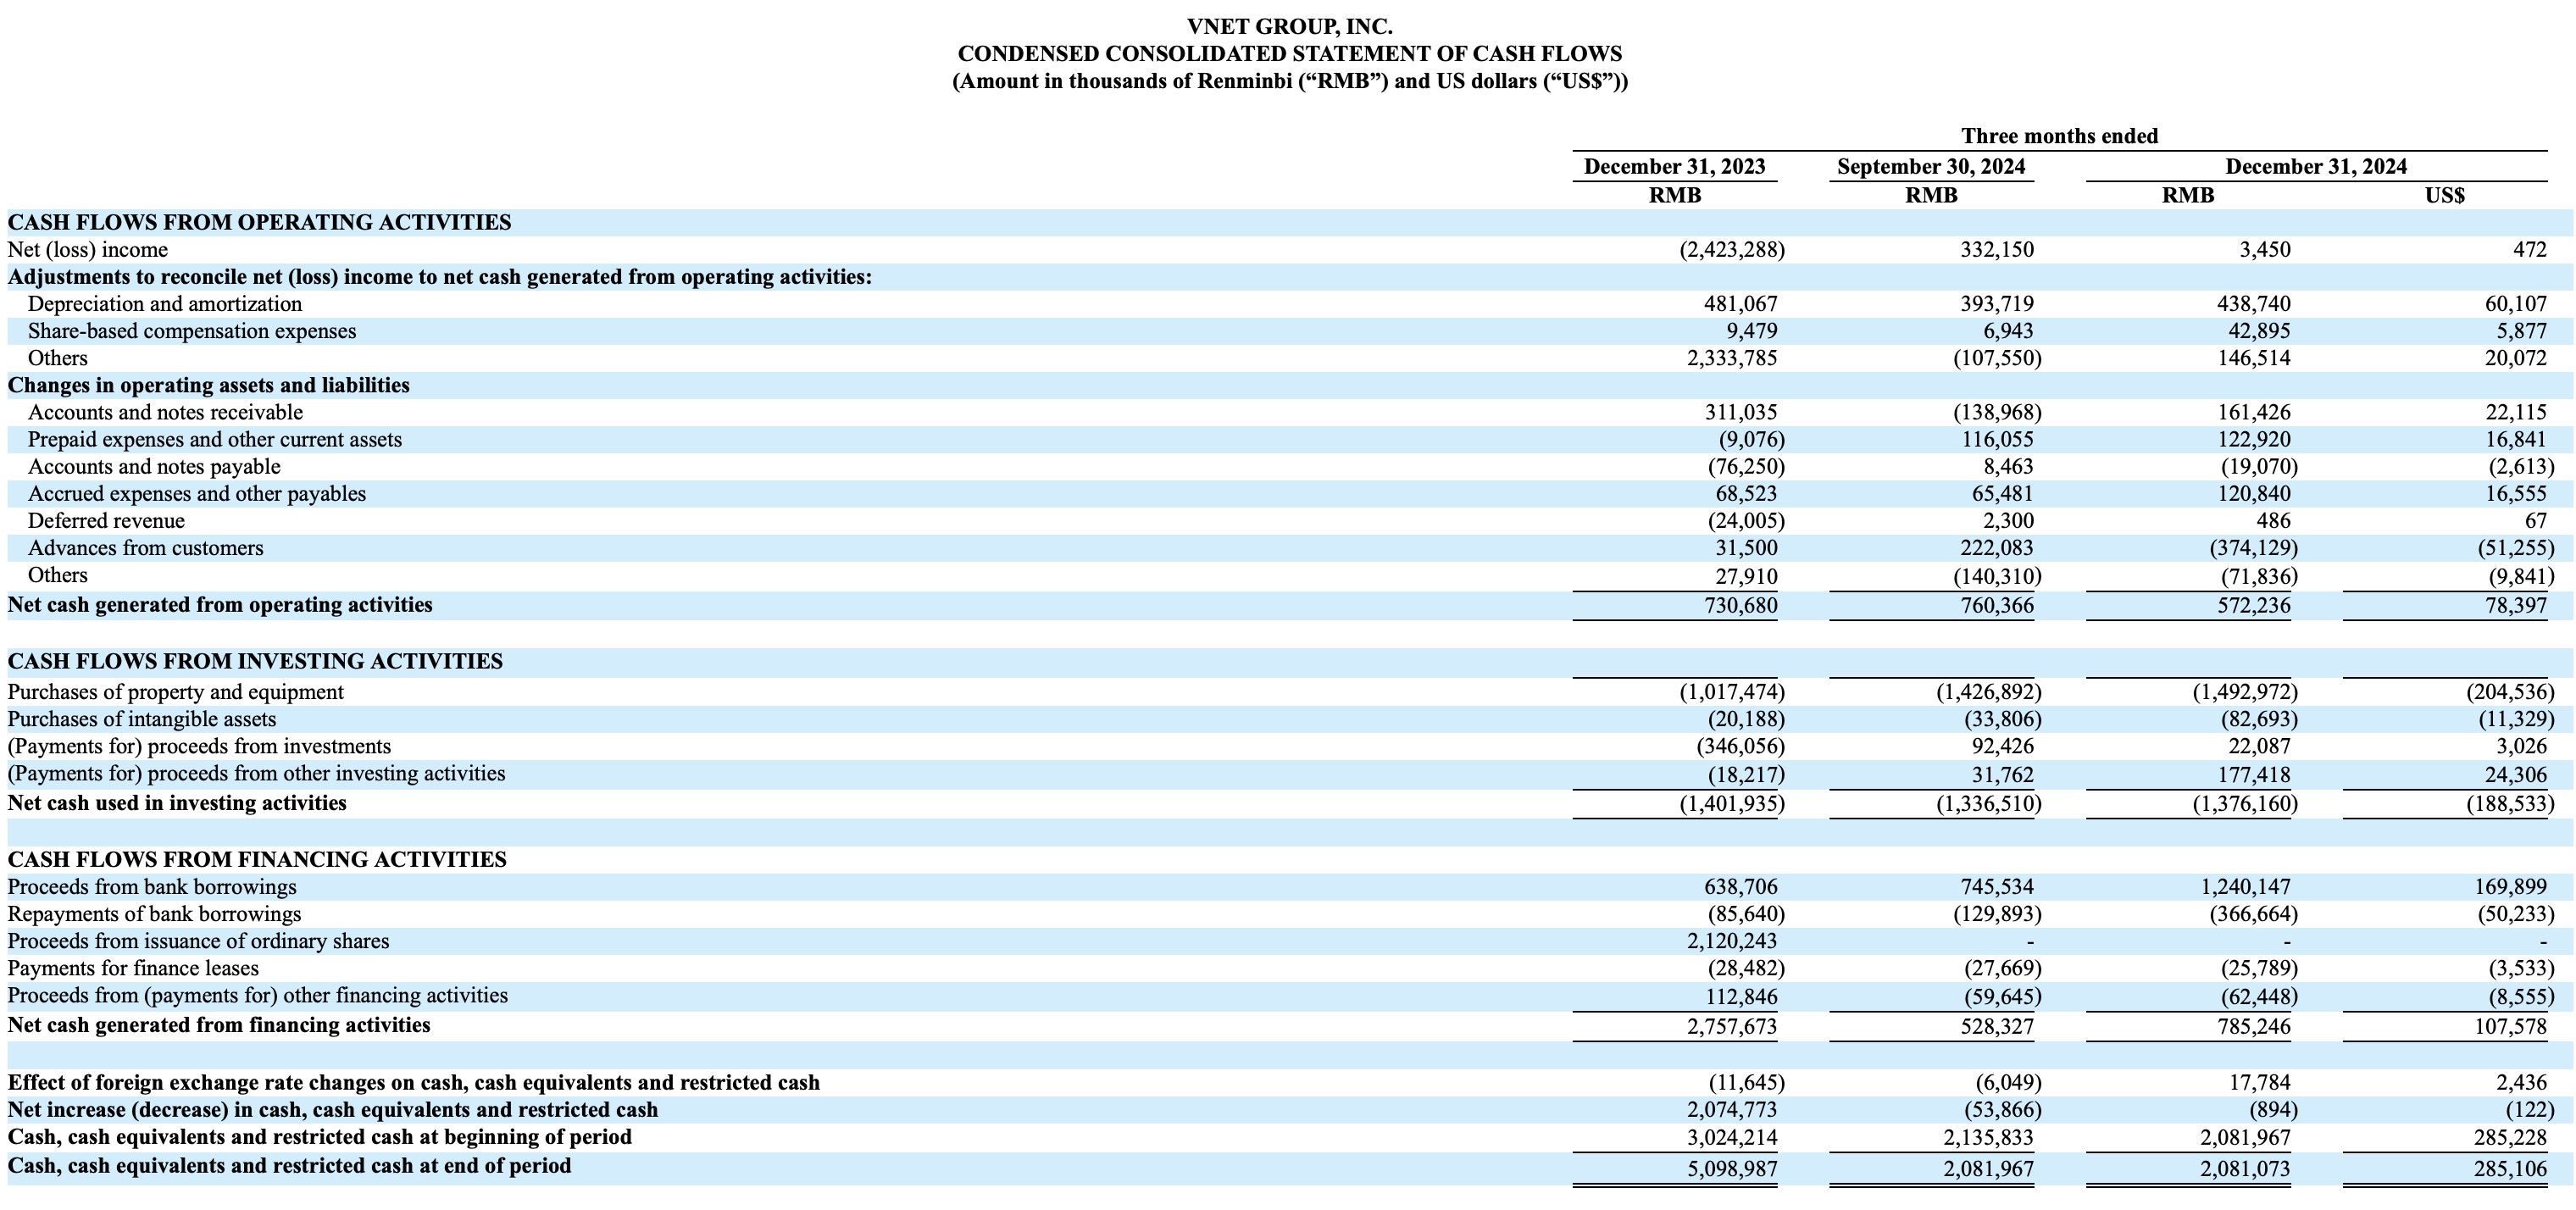This screenshot has width=2576, height=1210.
Task: Select 'Effect of foreign exchange rate changes' row label
Action: [413, 1083]
